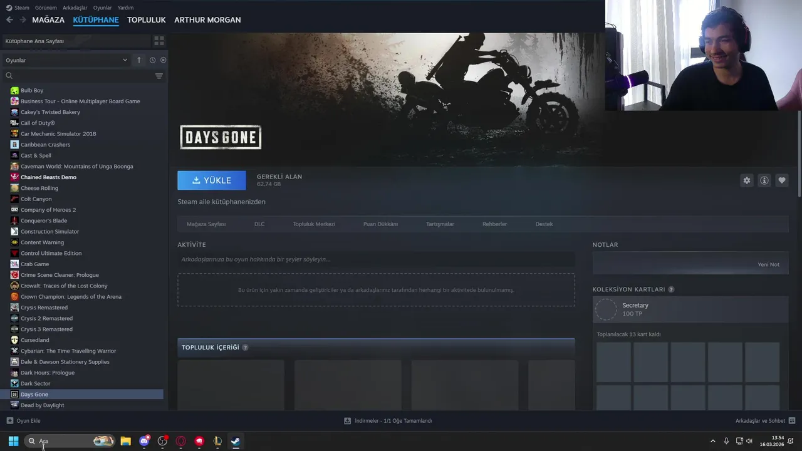802x451 pixels.
Task: Select Call of Duty® in the list
Action: (38, 123)
